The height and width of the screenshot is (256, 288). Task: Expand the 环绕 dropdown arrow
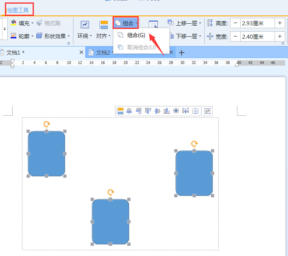click(x=91, y=35)
